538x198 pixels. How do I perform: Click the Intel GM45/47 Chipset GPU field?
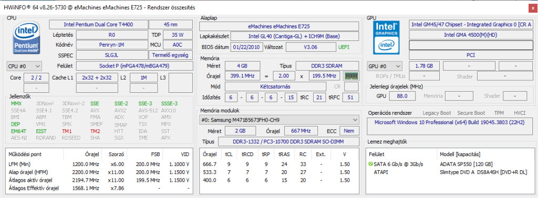pos(471,25)
